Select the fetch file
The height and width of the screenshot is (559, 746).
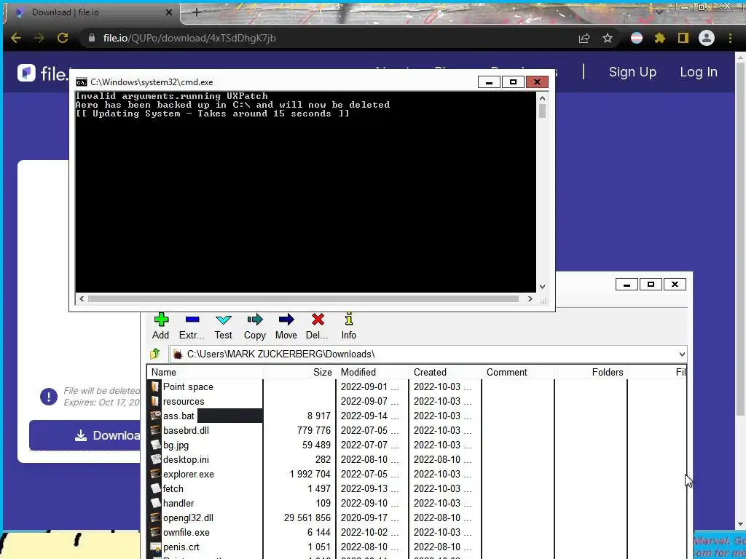pyautogui.click(x=173, y=488)
